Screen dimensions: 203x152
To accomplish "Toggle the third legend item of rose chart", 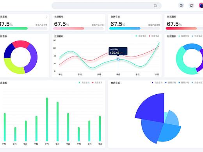I will pyautogui.click(x=183, y=83).
